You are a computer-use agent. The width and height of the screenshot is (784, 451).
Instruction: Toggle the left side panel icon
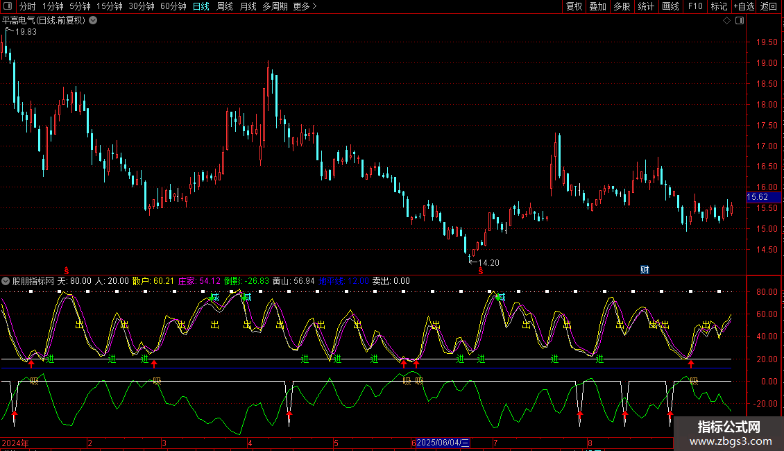coord(8,6)
